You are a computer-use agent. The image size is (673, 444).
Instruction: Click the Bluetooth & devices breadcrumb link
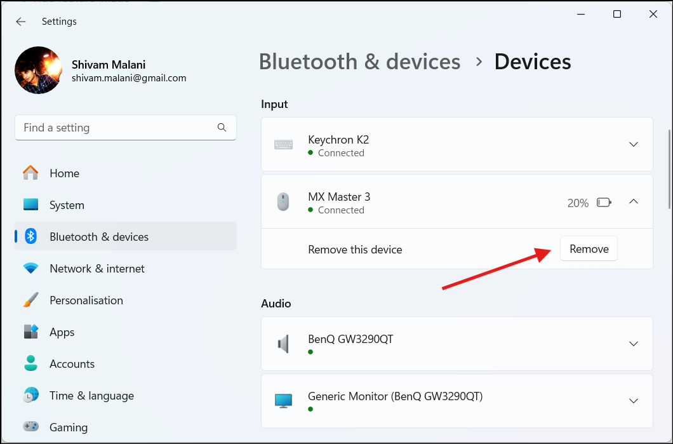359,62
